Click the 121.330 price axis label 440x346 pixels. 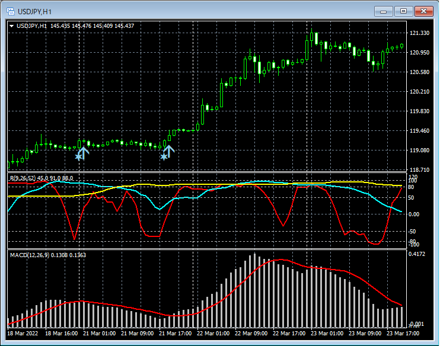click(x=420, y=33)
